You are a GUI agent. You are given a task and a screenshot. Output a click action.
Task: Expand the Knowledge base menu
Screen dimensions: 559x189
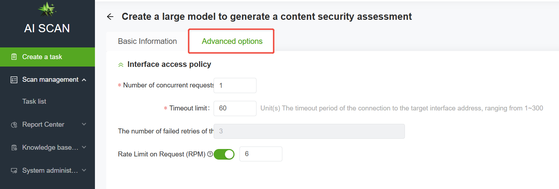(x=84, y=147)
